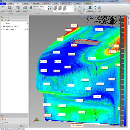Select World in the feature tree
Image resolution: width=130 pixels, height=130 pixels.
click(x=8, y=23)
